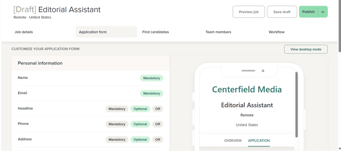Select APPLICATION tab in phone preview
Viewport: 341px width, 151px height.
tap(259, 141)
